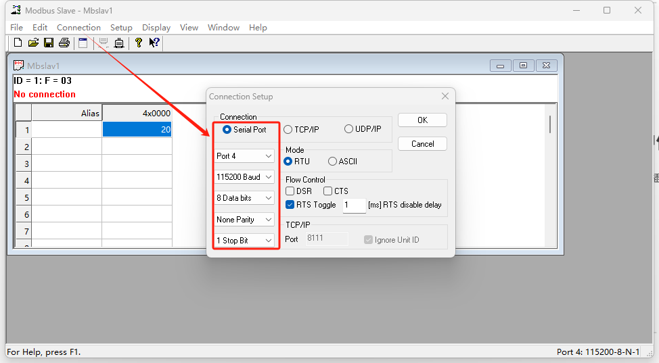This screenshot has height=363, width=659.
Task: Click the New document toolbar icon
Action: 18,43
